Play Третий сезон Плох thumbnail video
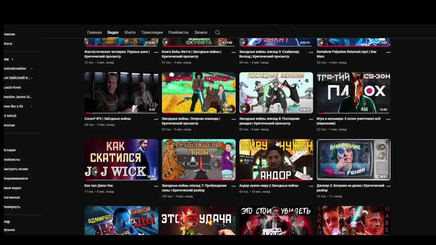This screenshot has width=436, height=245. click(354, 93)
